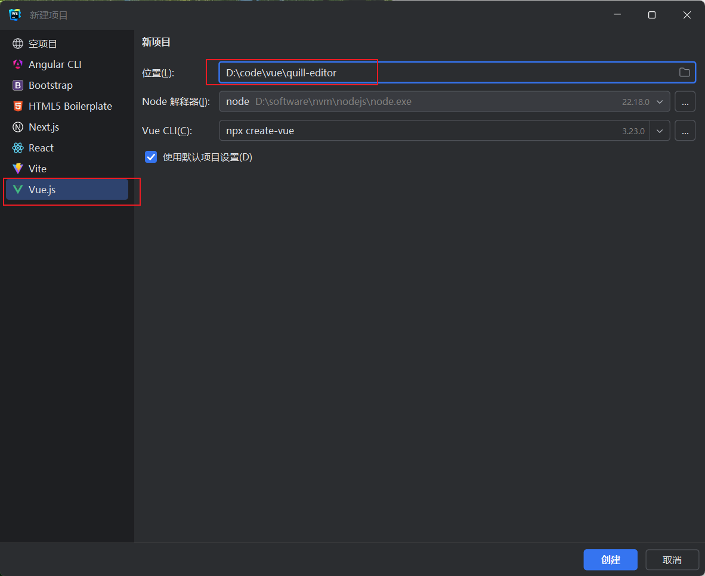Toggle 使用默认项目设置 checkbox

(151, 157)
